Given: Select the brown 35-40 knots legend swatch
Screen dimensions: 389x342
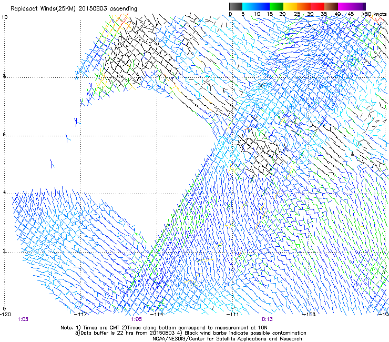Looking at the screenshot, I should (331, 6).
